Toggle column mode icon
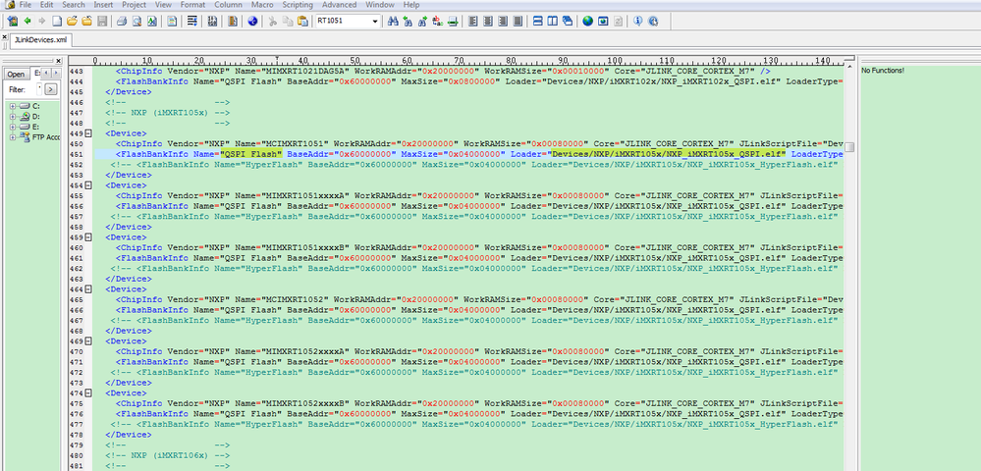This screenshot has width=981, height=471. [233, 22]
